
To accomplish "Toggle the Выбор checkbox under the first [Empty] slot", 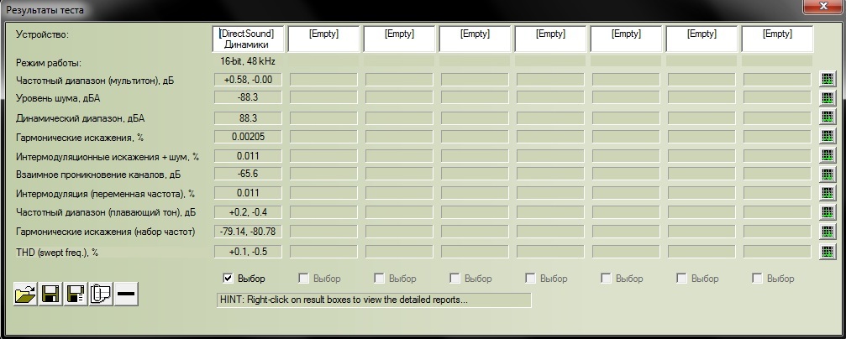I will (x=303, y=279).
